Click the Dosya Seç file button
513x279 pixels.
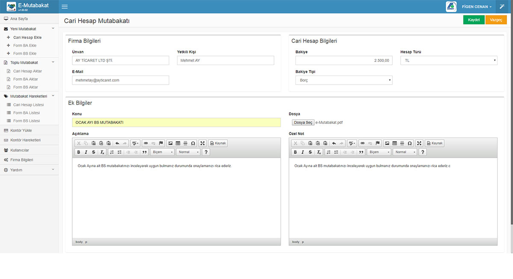303,123
